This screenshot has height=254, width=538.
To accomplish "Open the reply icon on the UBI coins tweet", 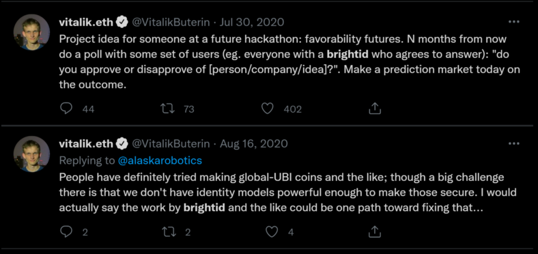I will 66,231.
